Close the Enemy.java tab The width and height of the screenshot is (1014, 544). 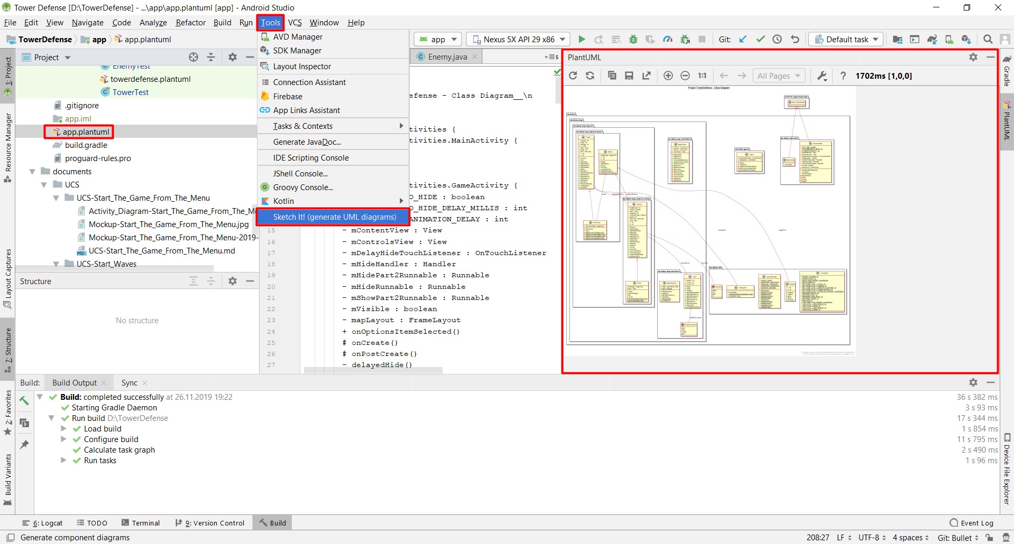point(475,57)
